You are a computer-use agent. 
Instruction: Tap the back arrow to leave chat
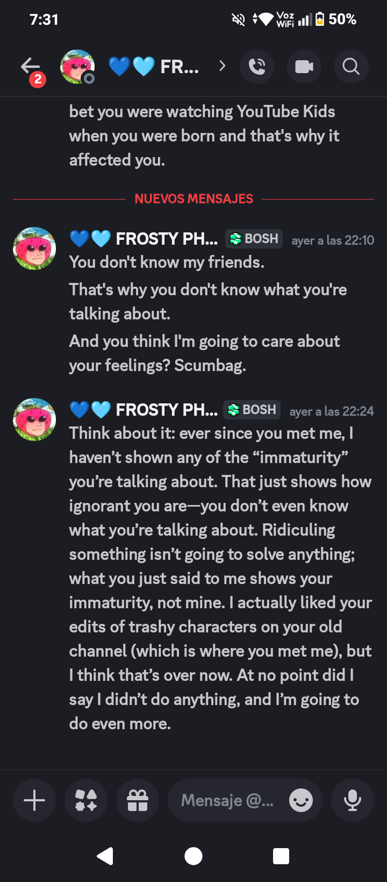pyautogui.click(x=30, y=66)
